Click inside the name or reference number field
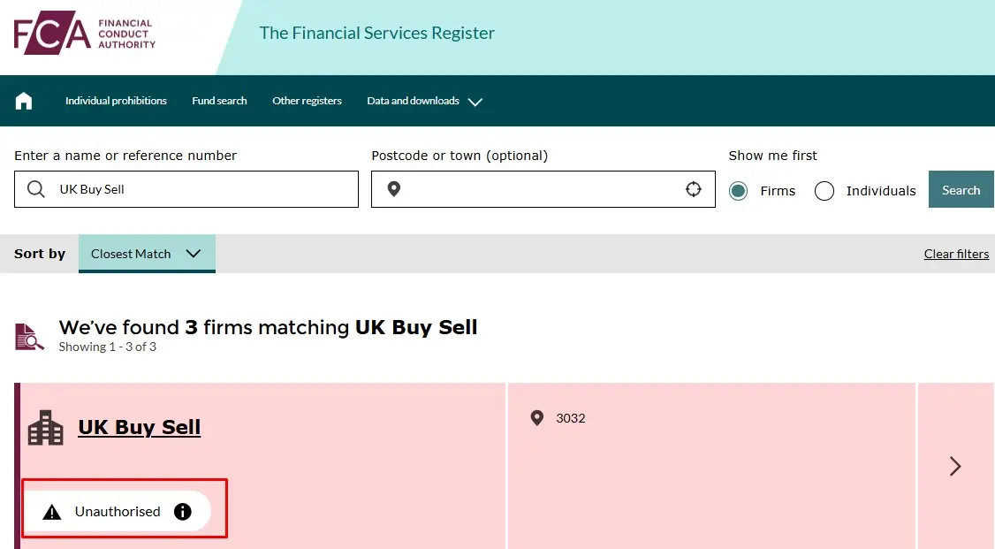 (186, 188)
